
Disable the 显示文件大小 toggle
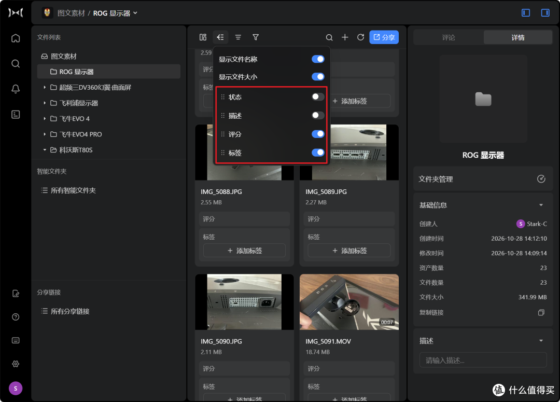point(318,77)
